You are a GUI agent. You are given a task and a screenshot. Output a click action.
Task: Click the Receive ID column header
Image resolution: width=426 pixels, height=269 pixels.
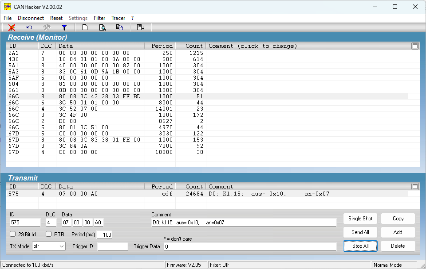pyautogui.click(x=22, y=46)
